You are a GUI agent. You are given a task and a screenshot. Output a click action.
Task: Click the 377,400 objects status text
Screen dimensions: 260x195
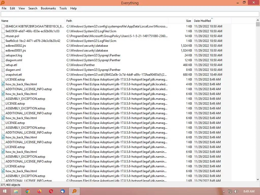10,185
